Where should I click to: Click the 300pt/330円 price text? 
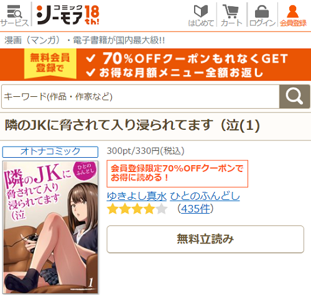pyautogui.click(x=146, y=151)
